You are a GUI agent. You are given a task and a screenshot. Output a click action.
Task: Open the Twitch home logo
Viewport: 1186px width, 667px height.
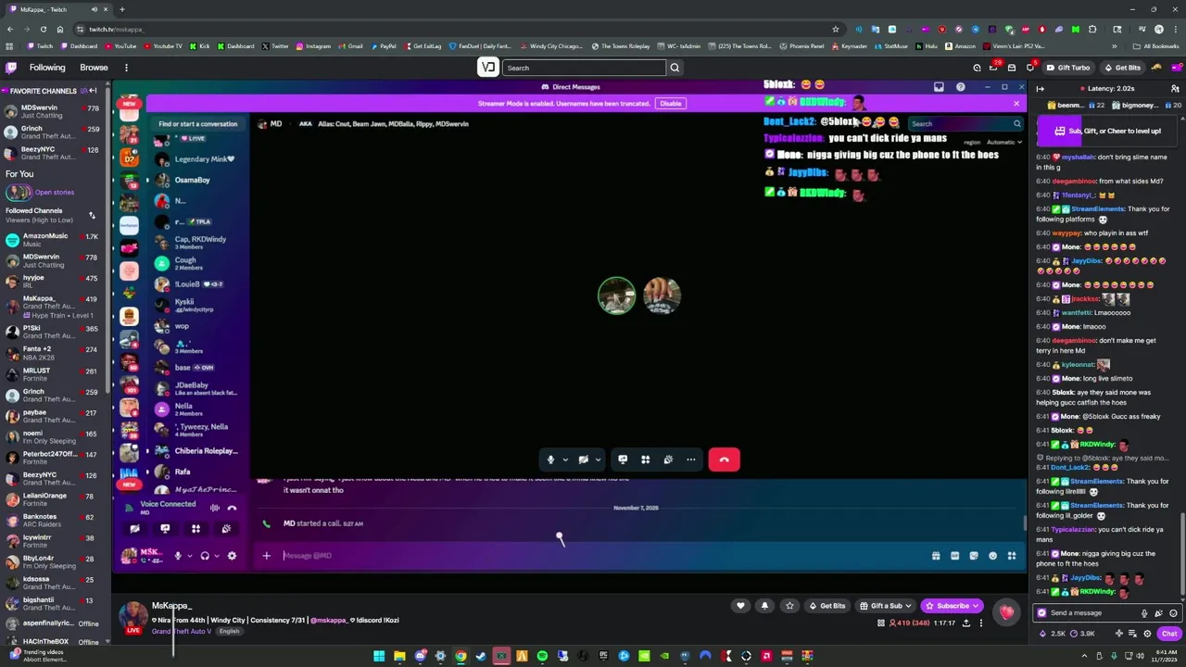pos(11,68)
